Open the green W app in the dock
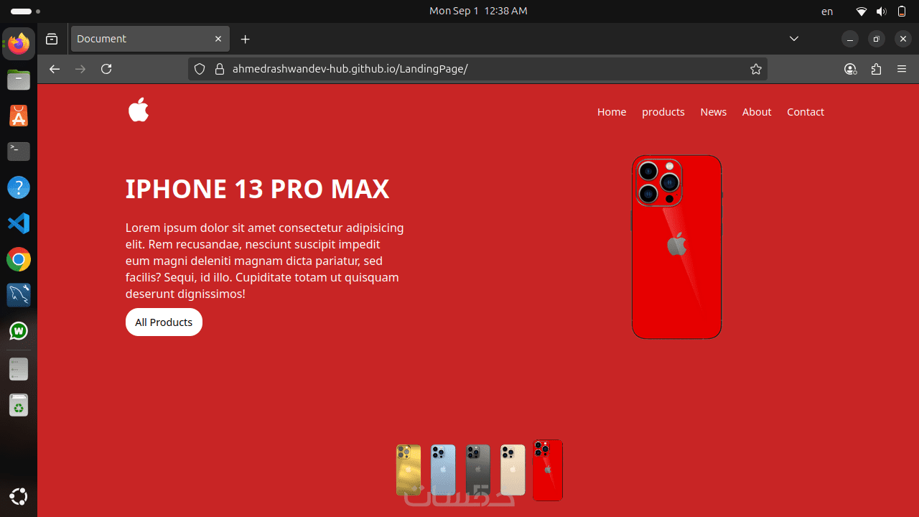This screenshot has width=919, height=517. [19, 331]
